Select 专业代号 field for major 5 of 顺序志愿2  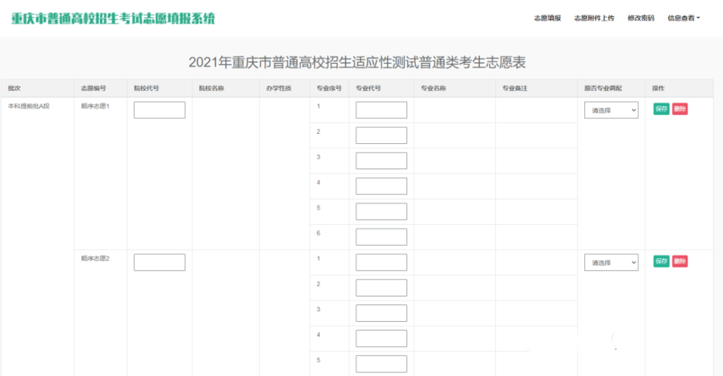381,364
